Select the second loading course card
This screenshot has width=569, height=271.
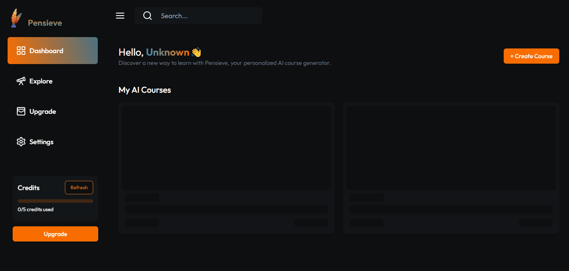(x=451, y=168)
